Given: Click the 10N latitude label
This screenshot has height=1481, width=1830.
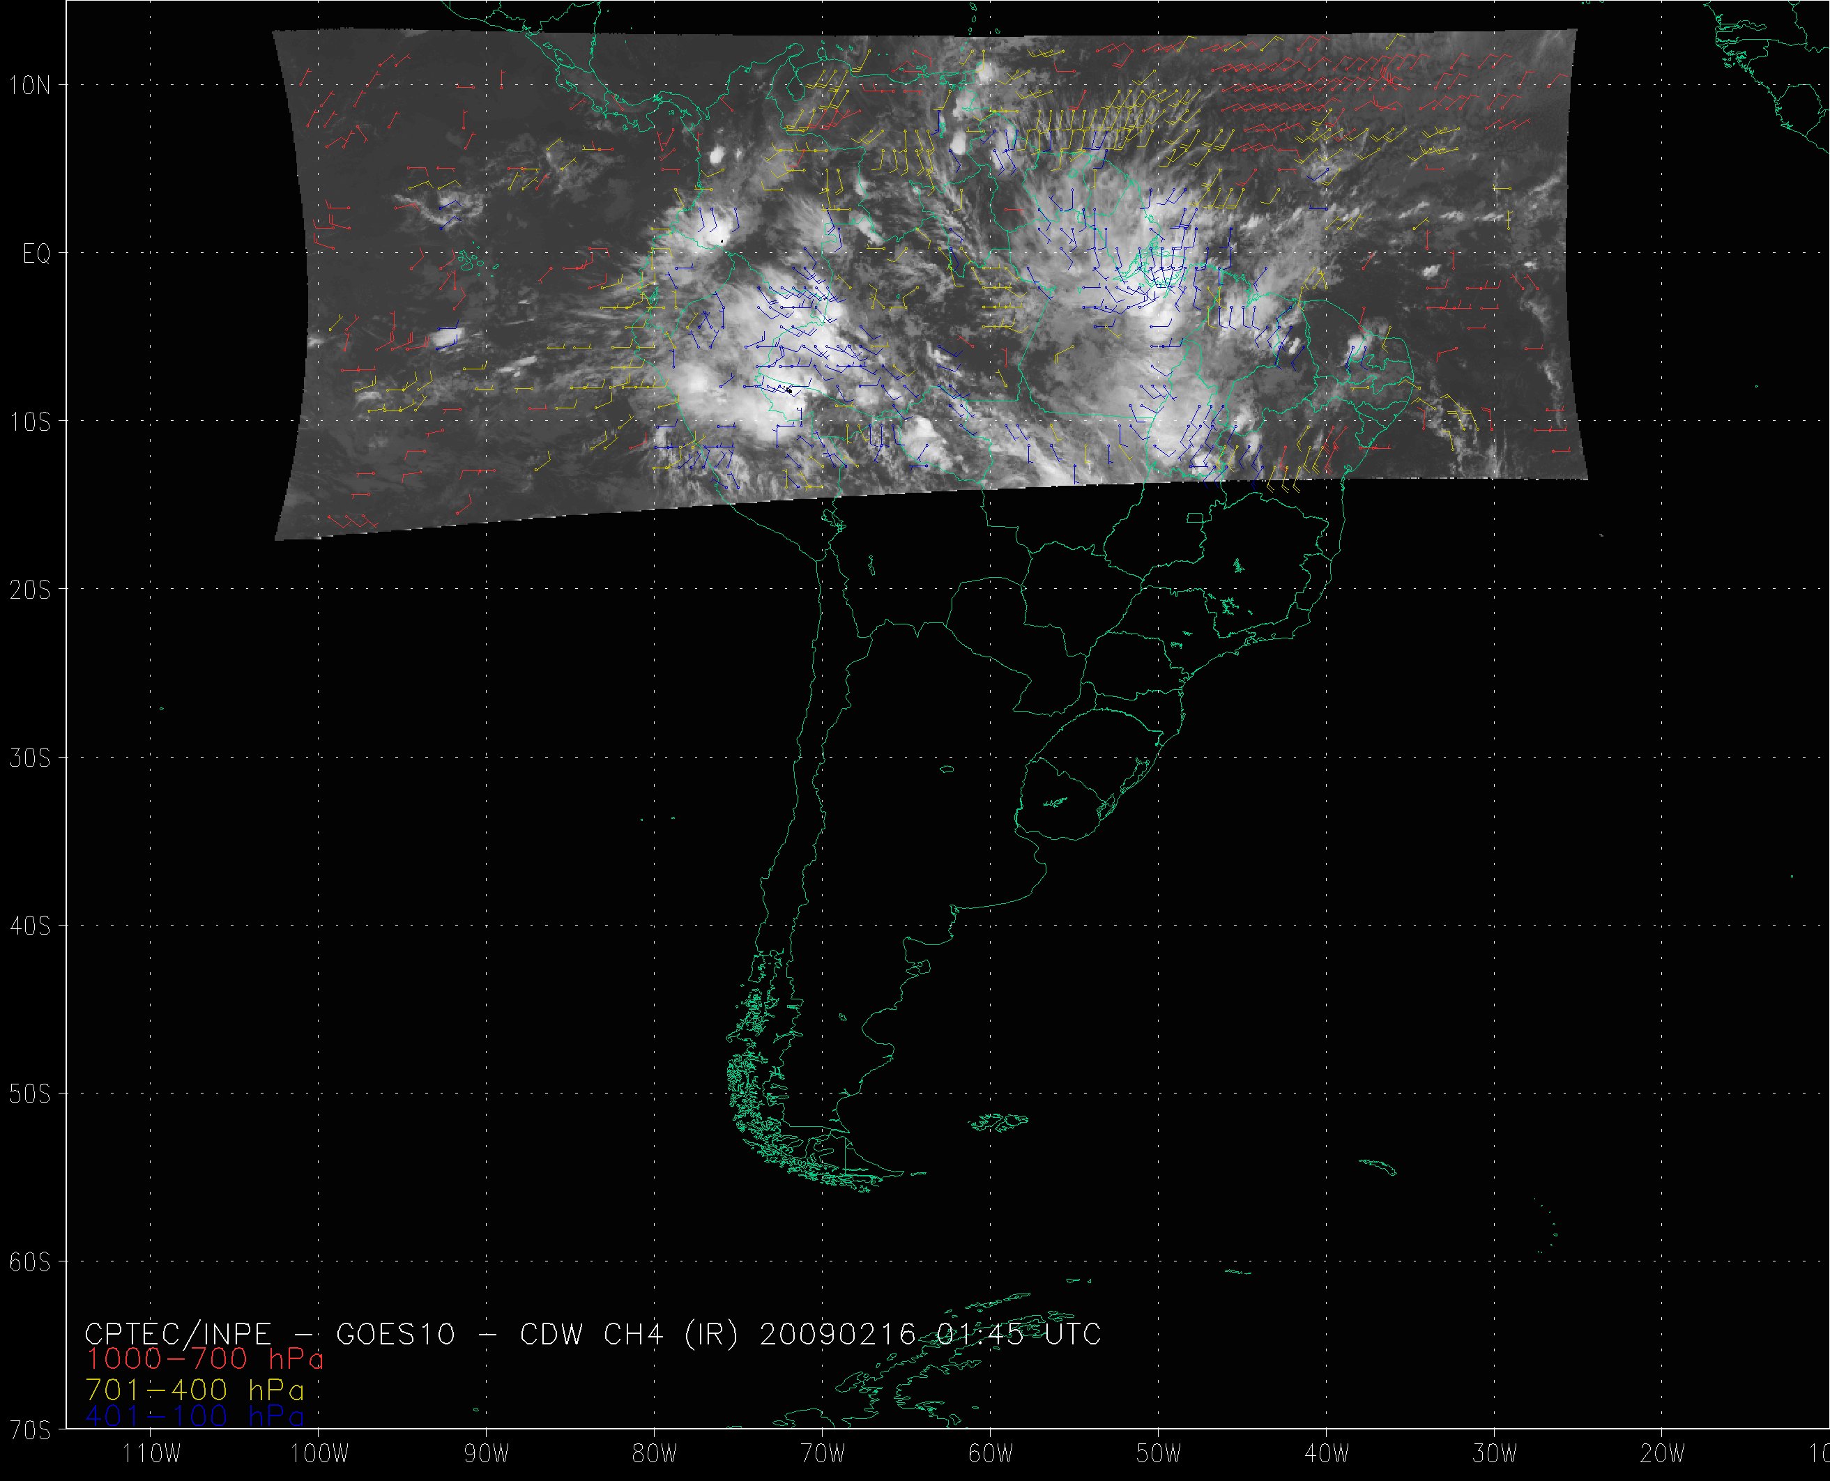Looking at the screenshot, I should (x=31, y=84).
